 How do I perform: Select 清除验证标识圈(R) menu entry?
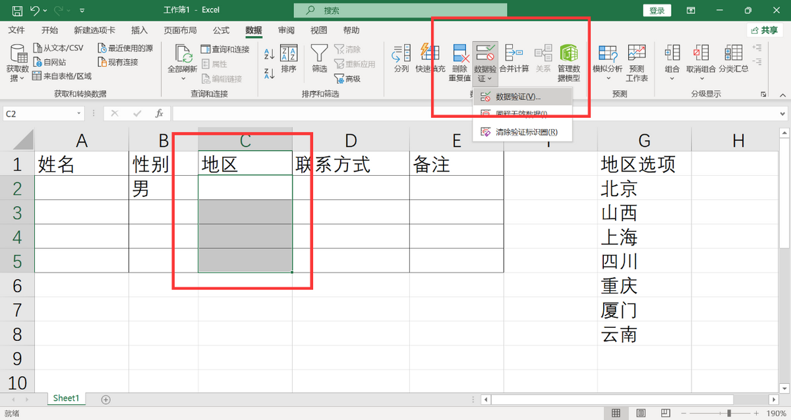(x=523, y=132)
